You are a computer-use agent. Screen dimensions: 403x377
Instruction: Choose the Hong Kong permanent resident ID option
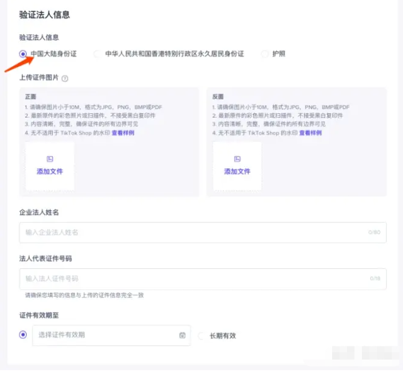pyautogui.click(x=98, y=54)
